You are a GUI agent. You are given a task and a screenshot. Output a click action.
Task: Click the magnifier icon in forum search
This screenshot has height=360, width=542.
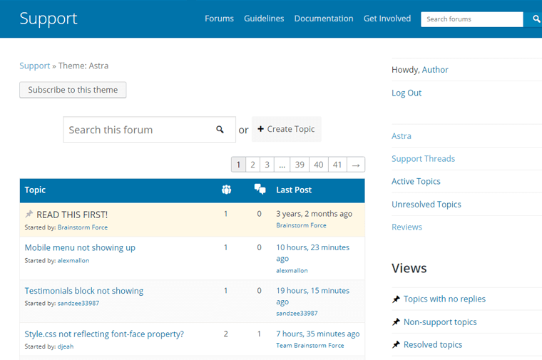pos(220,130)
